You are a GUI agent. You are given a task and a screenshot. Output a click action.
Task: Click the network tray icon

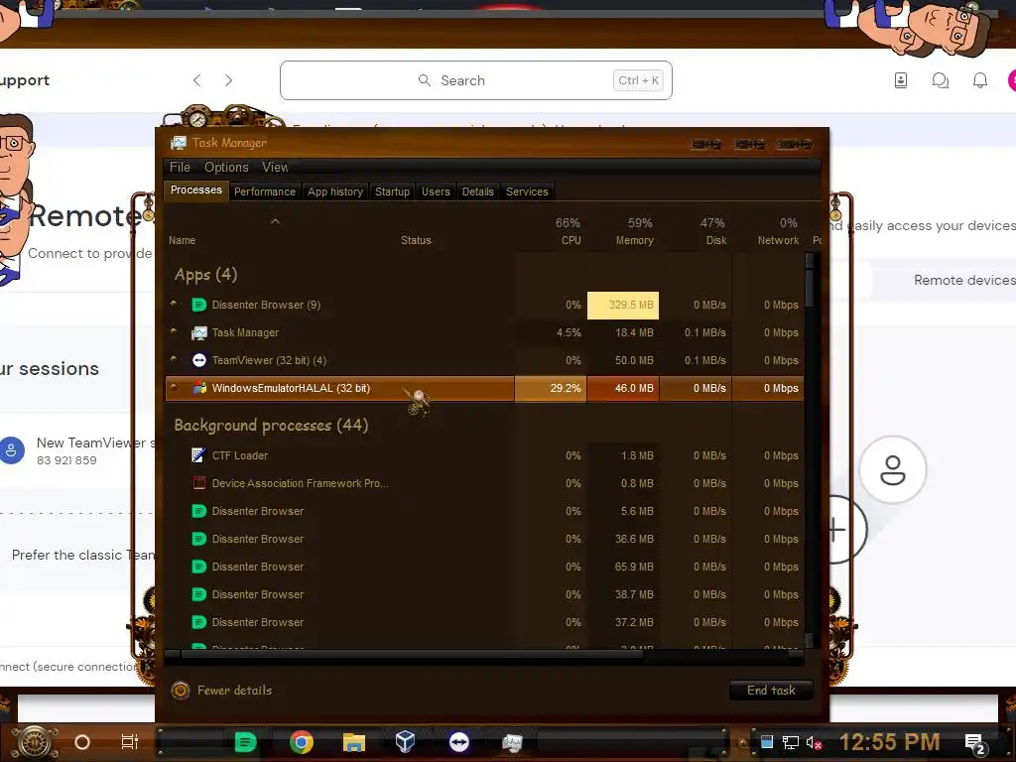[791, 742]
